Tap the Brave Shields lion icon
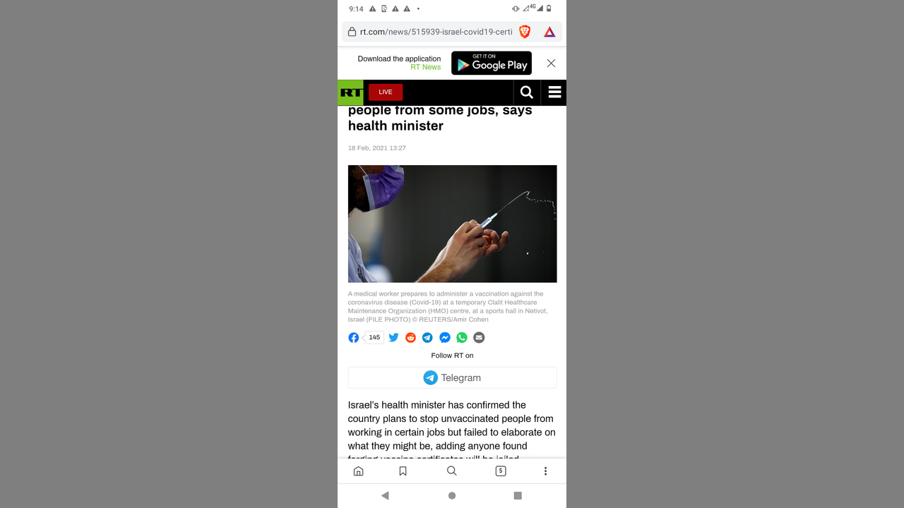This screenshot has height=508, width=904. 525,32
